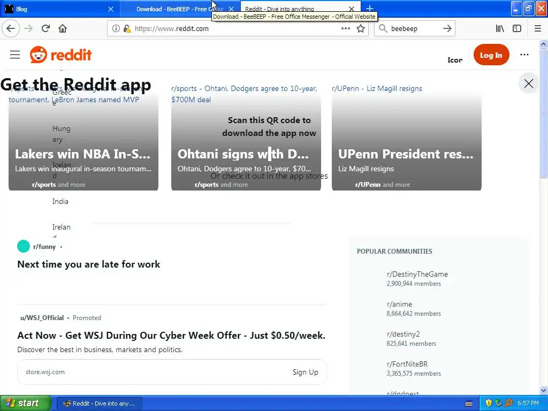The image size is (548, 411).
Task: Open the r/funny community link
Action: [x=44, y=246]
